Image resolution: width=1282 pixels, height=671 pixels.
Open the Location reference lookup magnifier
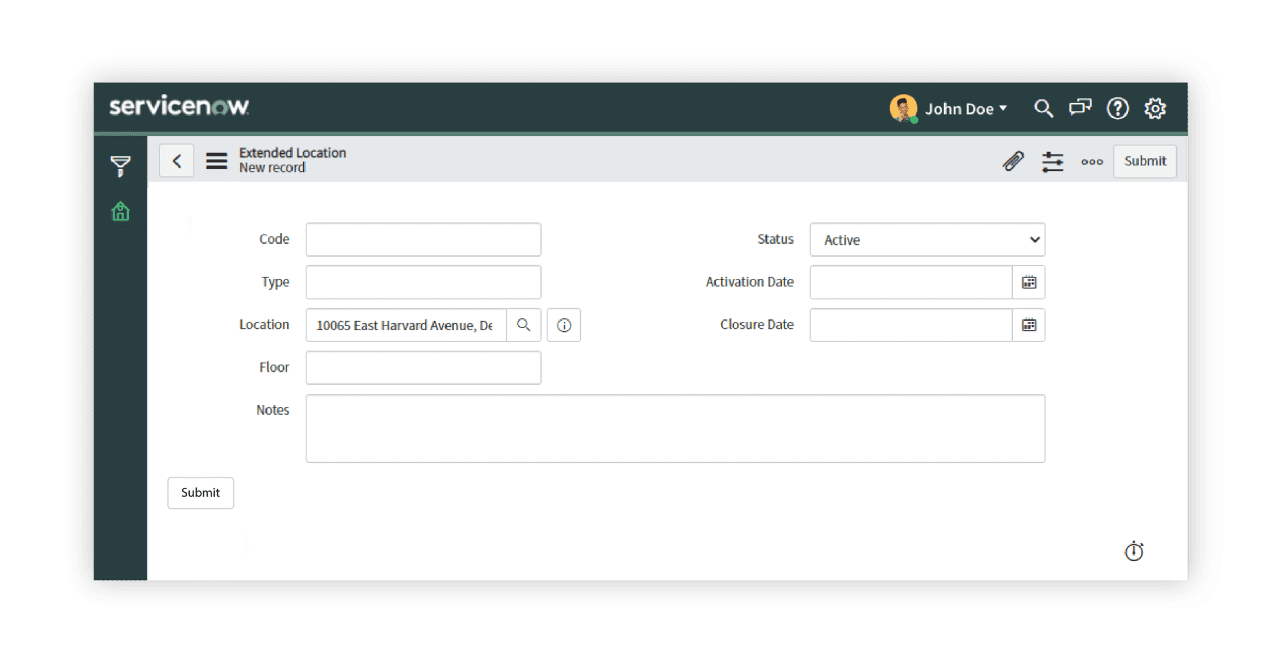tap(524, 325)
